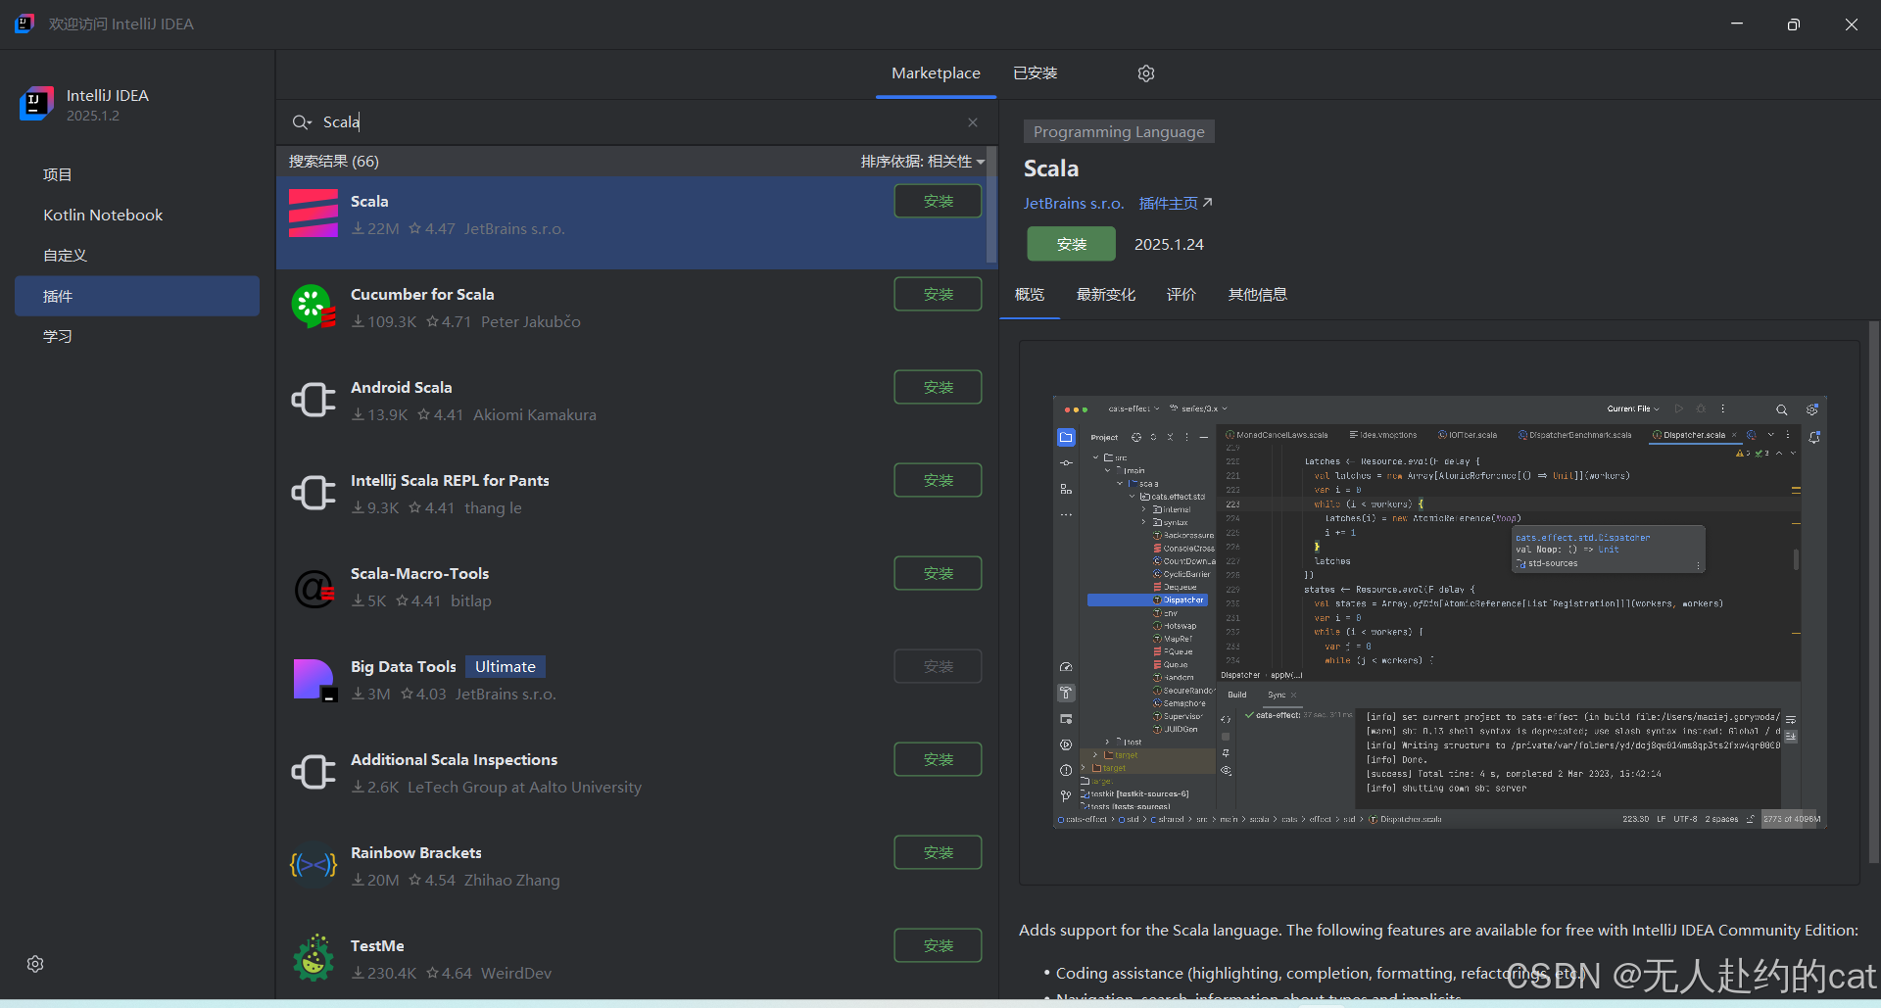Select the Rainbow Brackets plugin name

416,852
